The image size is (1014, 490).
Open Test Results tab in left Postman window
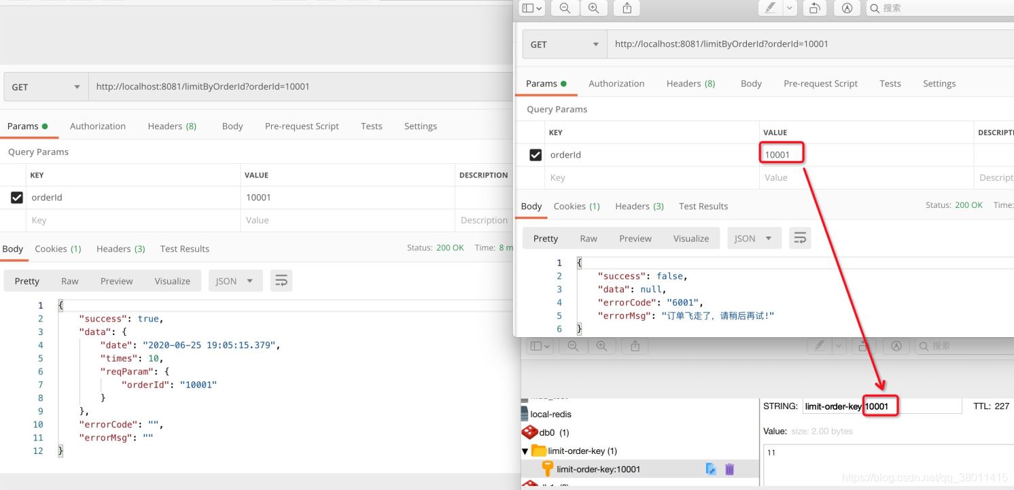(x=185, y=248)
